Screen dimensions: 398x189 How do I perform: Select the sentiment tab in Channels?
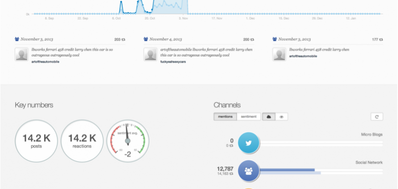(x=249, y=117)
